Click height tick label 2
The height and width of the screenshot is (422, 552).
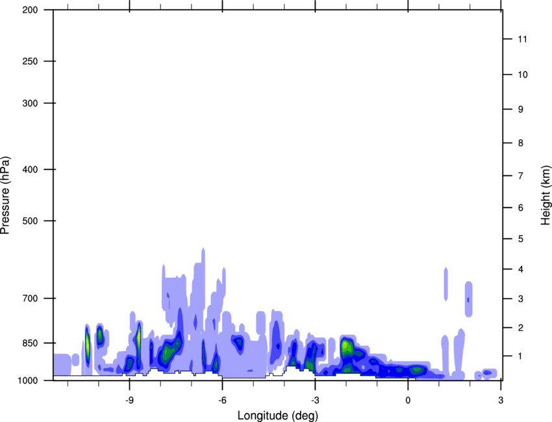pos(521,328)
